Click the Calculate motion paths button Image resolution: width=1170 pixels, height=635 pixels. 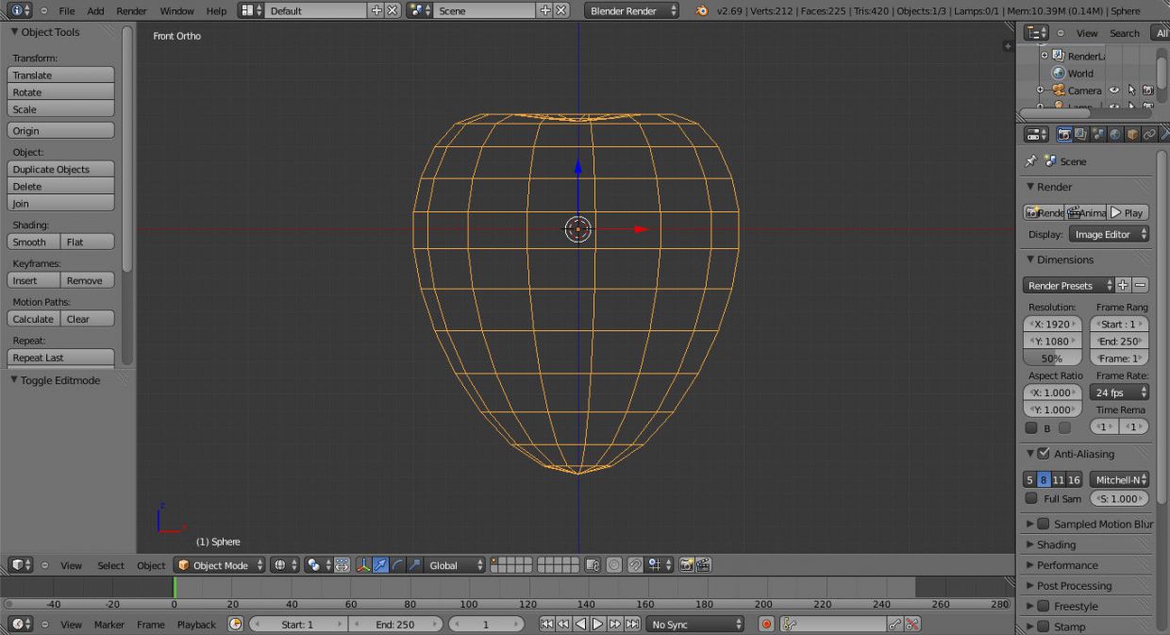pyautogui.click(x=34, y=319)
